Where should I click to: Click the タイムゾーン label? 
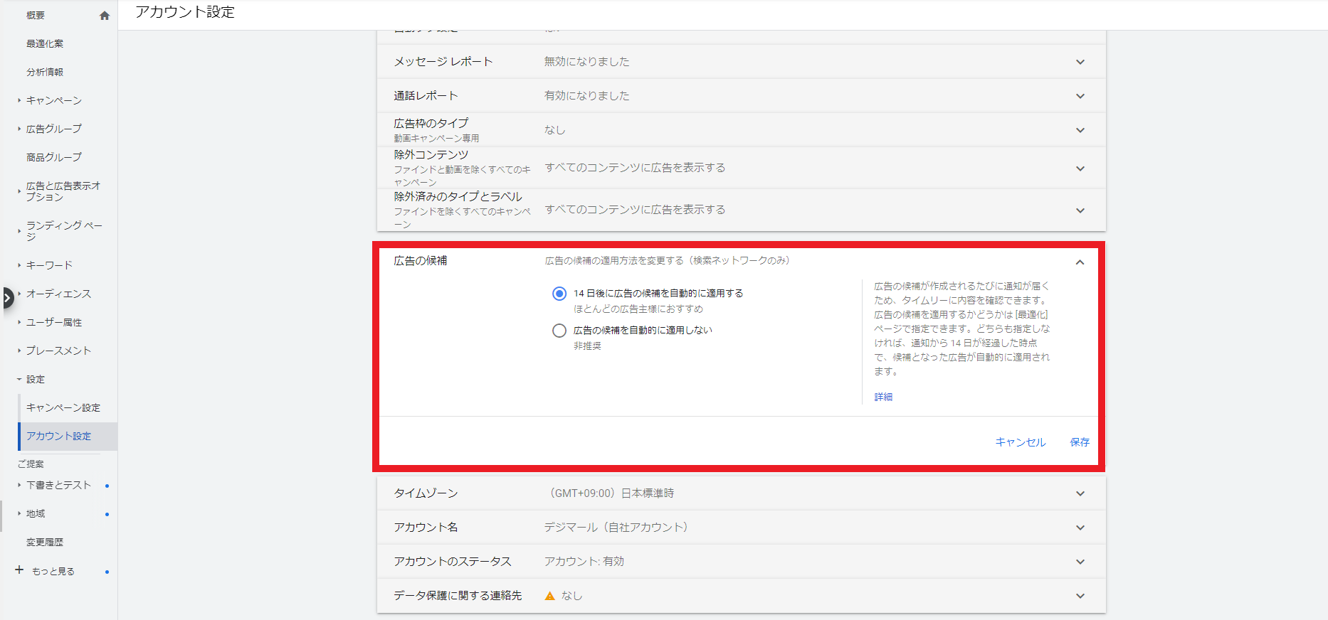point(426,493)
